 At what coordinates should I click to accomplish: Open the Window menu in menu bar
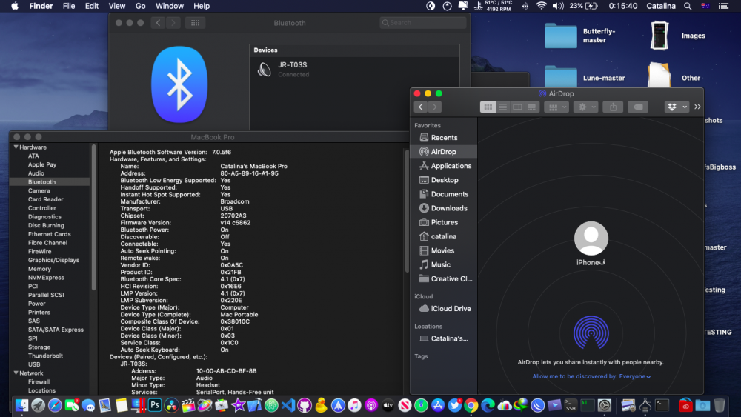(x=170, y=6)
